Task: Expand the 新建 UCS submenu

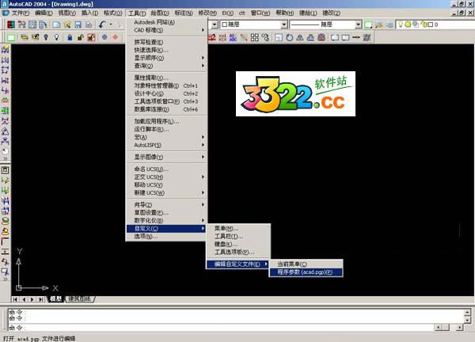Action: [167, 192]
